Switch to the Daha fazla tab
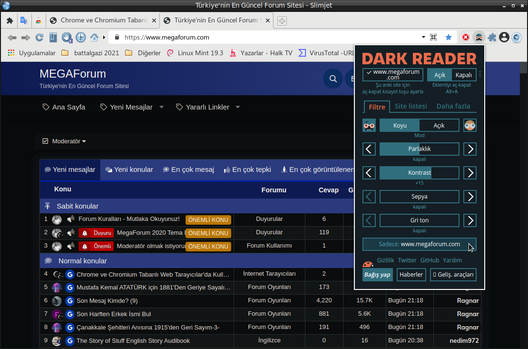The image size is (528, 349). click(453, 106)
